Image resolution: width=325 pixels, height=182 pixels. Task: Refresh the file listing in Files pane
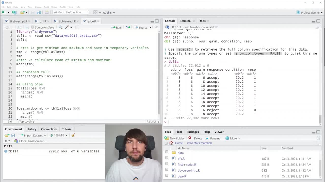tap(318, 138)
